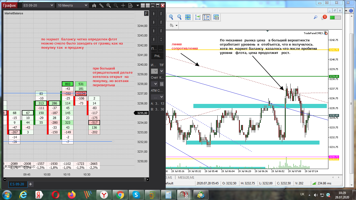356x200 pixels.
Task: Select the drawing tools pencil icon
Action: pyautogui.click(x=101, y=5)
